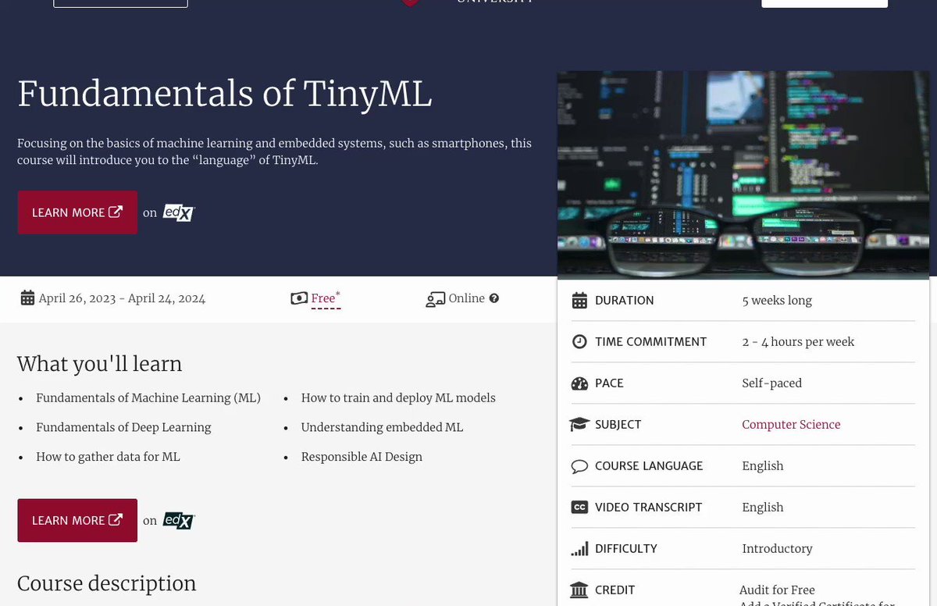
Task: Click the 5 weeks long duration value
Action: pos(777,301)
